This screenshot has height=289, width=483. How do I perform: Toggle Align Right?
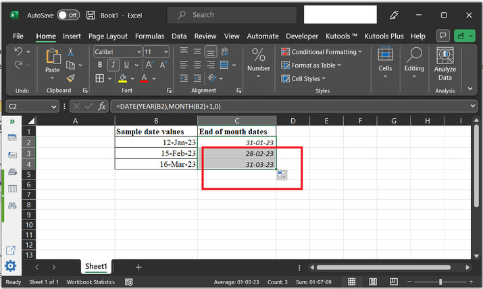click(x=211, y=65)
